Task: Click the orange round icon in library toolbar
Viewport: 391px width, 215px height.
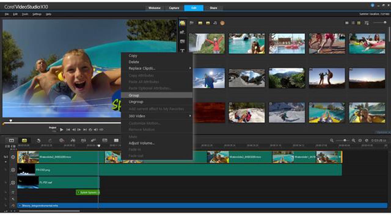Action: coord(222,23)
